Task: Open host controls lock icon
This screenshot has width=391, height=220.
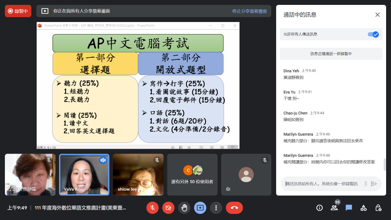Action: (378, 208)
